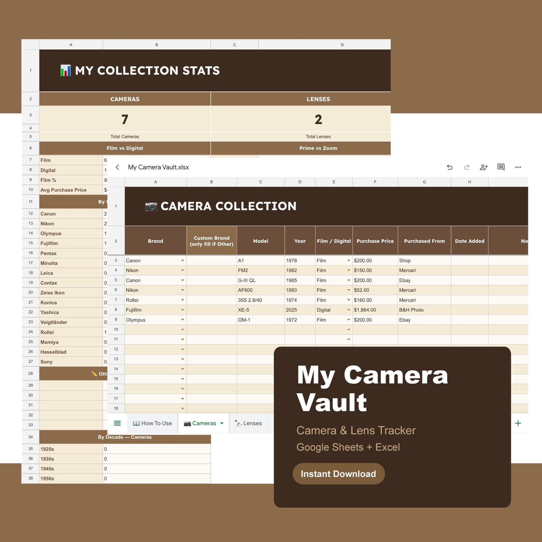Image resolution: width=542 pixels, height=542 pixels.
Task: Click 'By Decade — Cameras' header
Action: pos(125,437)
